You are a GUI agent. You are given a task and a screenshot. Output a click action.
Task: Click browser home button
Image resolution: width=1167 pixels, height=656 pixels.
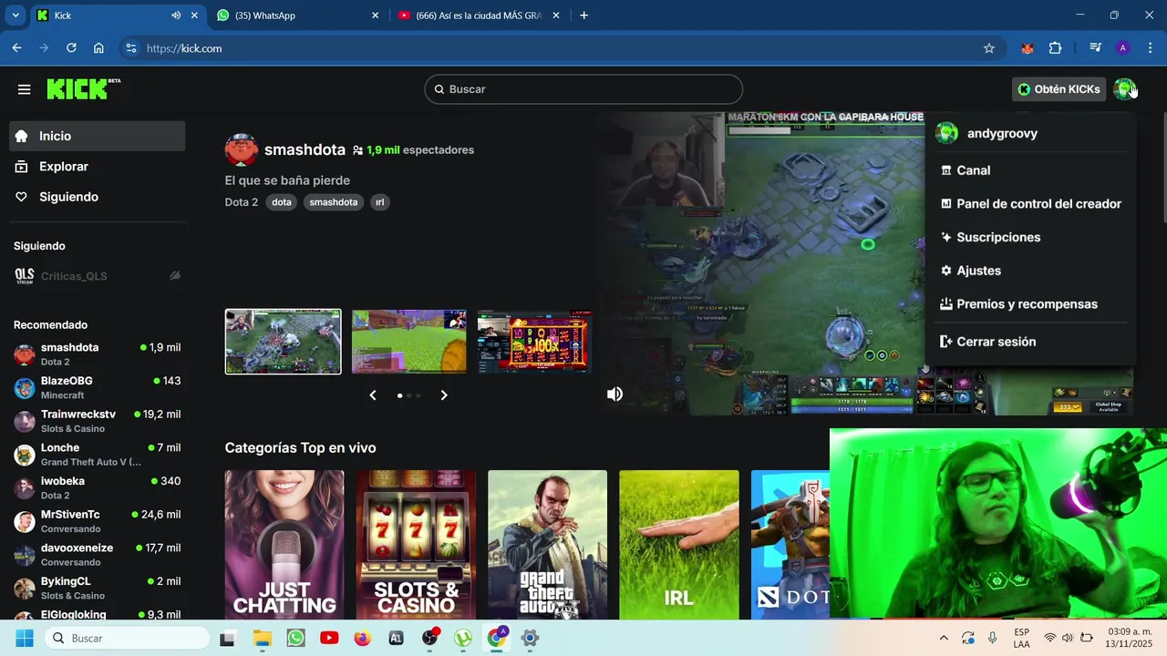tap(98, 48)
